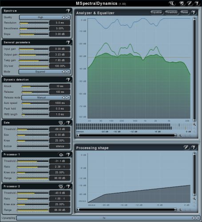202x222 pixels.
Task: Click zoom icon beside analyzer vertical scrollbar
Action: [194, 124]
